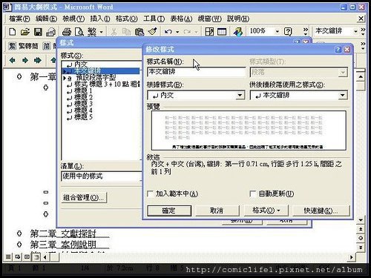This screenshot has width=371, height=278.
Task: Click the 繁轉簡 conversion icon
Action: (13, 46)
